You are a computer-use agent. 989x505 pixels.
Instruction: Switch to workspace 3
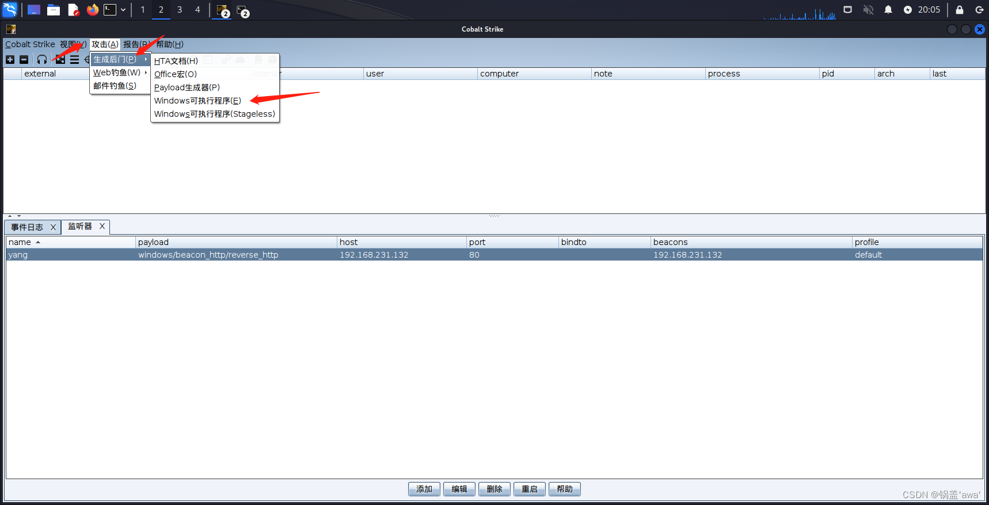tap(180, 10)
